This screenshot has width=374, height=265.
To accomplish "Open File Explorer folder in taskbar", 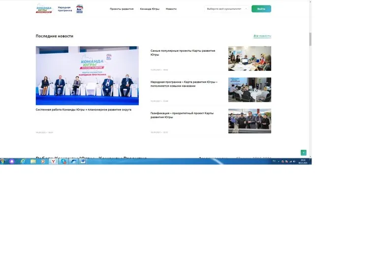I will (x=33, y=162).
